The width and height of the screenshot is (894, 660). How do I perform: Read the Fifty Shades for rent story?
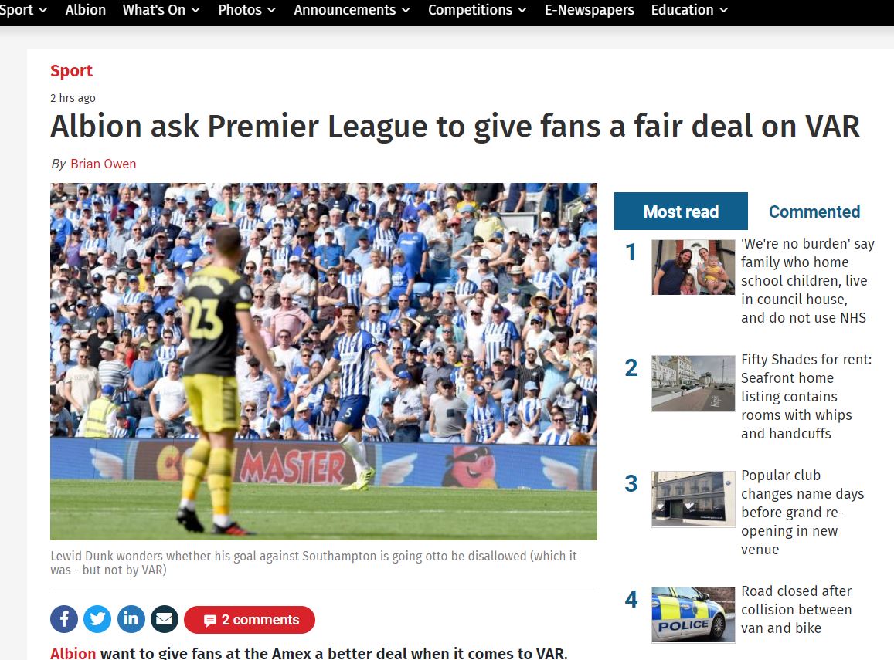pos(806,396)
